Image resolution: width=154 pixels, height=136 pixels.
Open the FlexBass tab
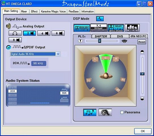click(73, 12)
